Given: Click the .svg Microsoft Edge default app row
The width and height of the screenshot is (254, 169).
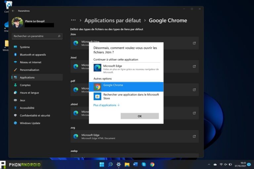Looking at the screenshot, I should tap(135, 136).
